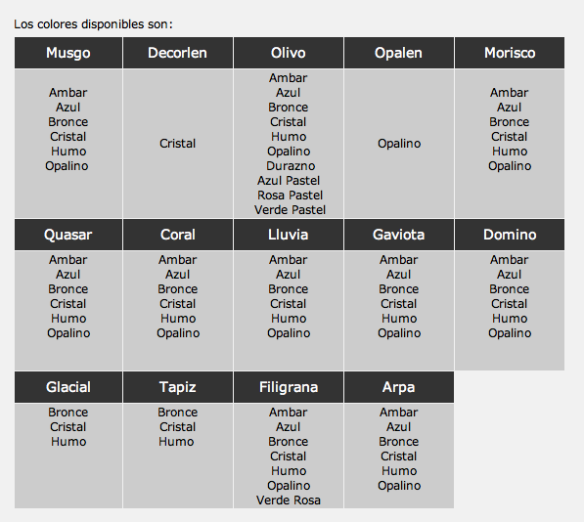Click the Gaviota column header

(x=399, y=235)
